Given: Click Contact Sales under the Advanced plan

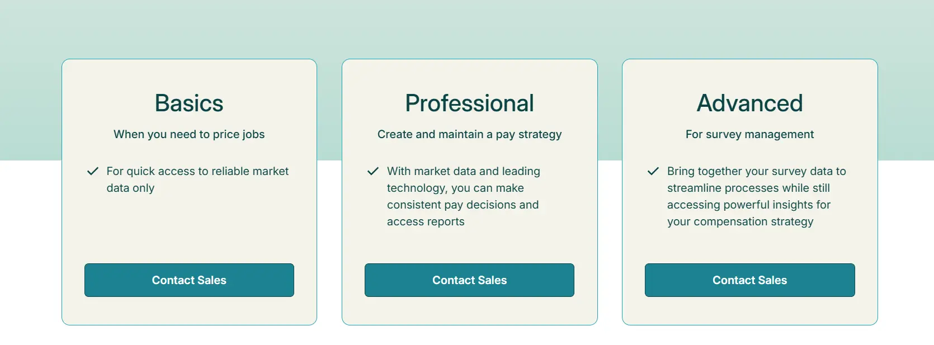Looking at the screenshot, I should 749,280.
